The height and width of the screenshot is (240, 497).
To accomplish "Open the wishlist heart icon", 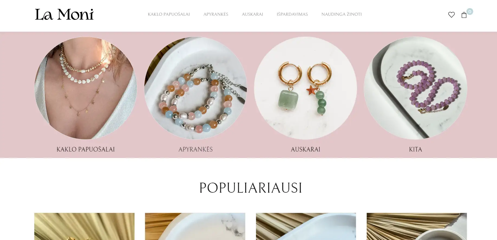I will pos(451,15).
